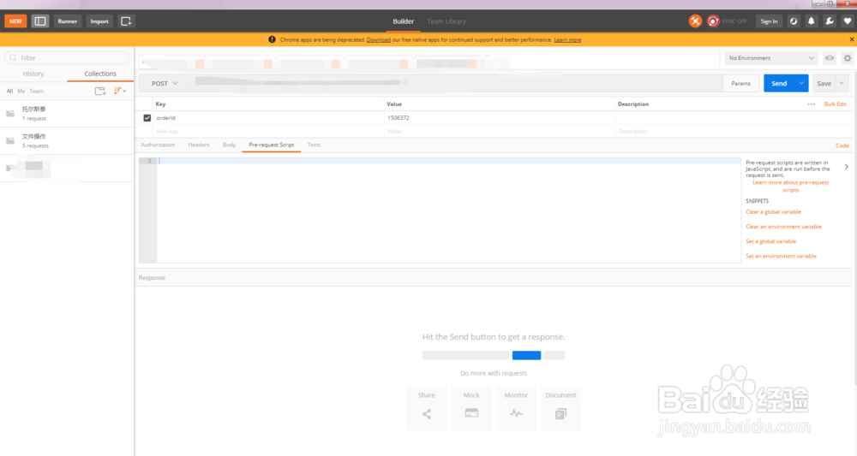Switch to the Authorization tab
This screenshot has width=857, height=456.
tap(158, 145)
